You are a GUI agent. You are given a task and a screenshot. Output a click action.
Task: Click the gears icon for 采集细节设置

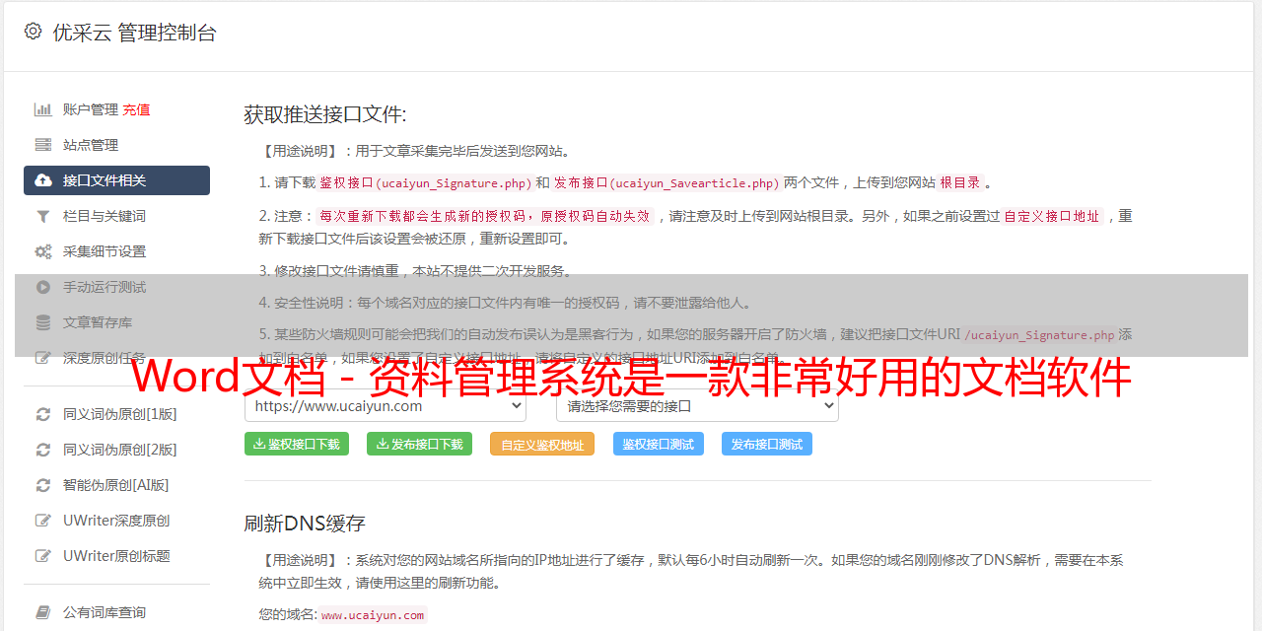click(43, 251)
